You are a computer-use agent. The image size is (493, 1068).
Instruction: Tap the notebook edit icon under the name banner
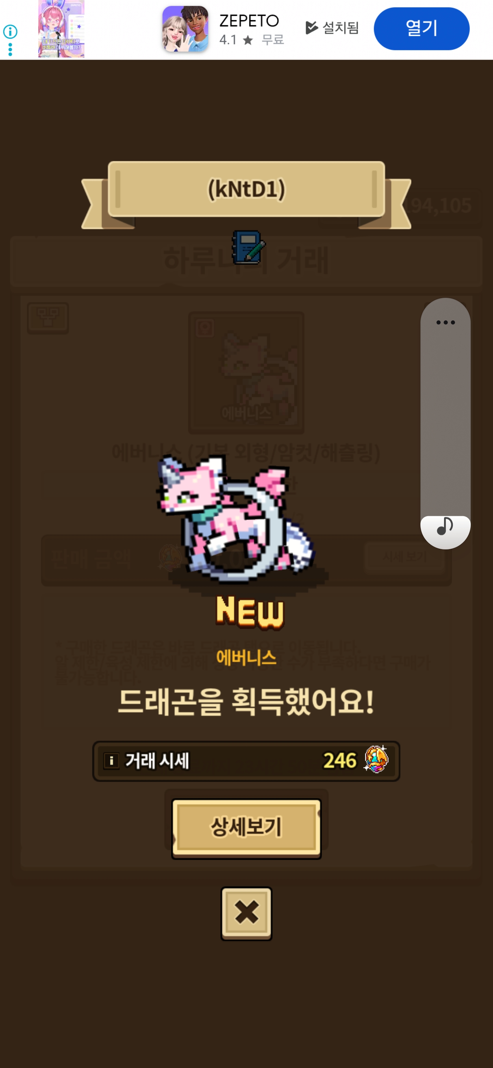pyautogui.click(x=248, y=247)
